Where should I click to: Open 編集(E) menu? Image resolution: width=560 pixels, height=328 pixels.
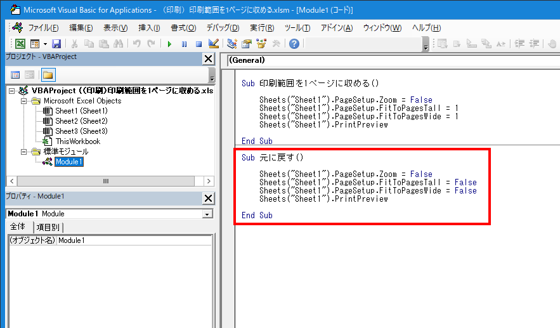[81, 27]
